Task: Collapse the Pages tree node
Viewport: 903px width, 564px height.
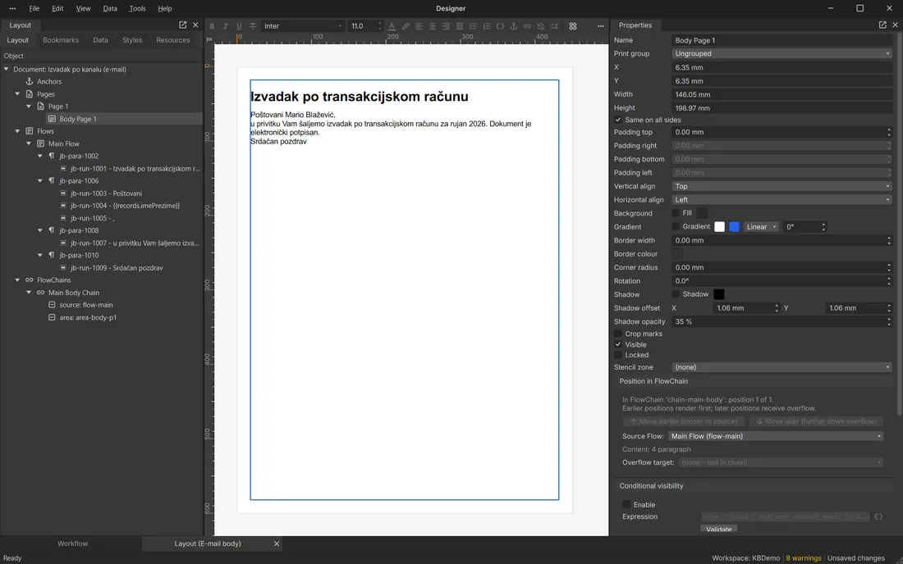Action: pyautogui.click(x=17, y=93)
